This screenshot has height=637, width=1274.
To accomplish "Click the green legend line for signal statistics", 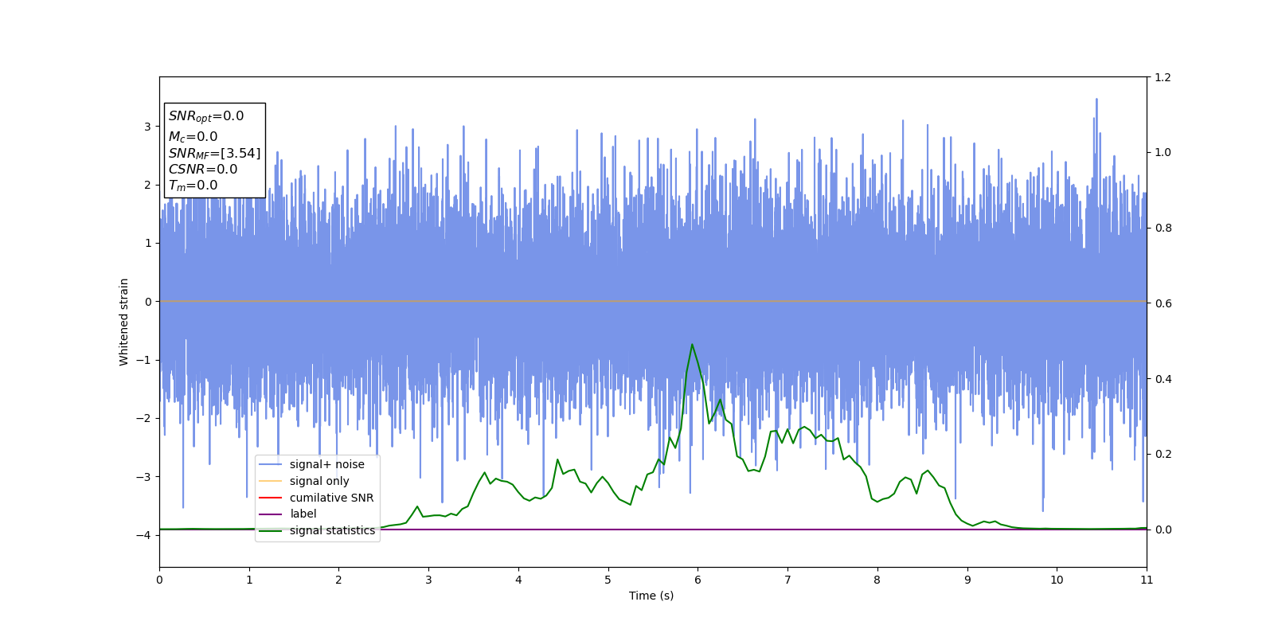I will 271,531.
